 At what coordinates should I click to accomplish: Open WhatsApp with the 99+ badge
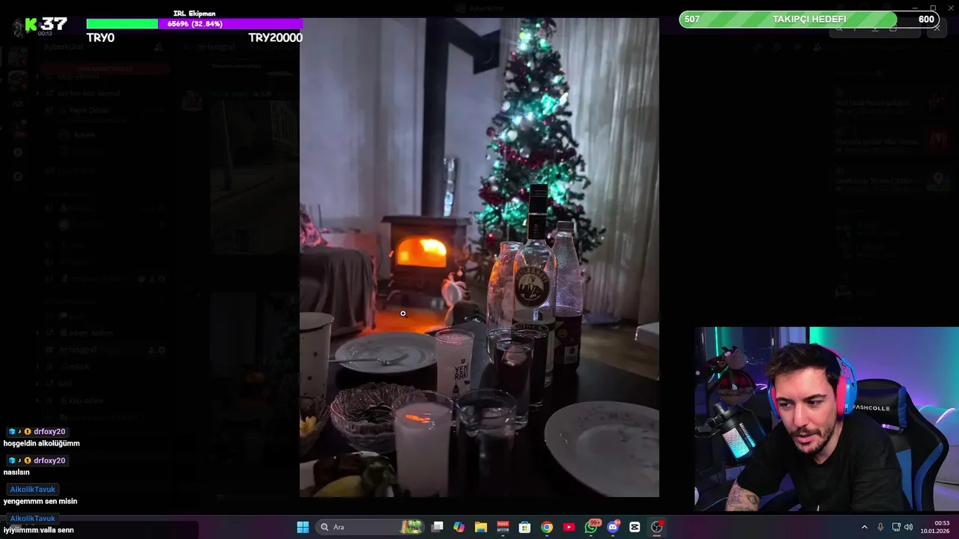591,527
